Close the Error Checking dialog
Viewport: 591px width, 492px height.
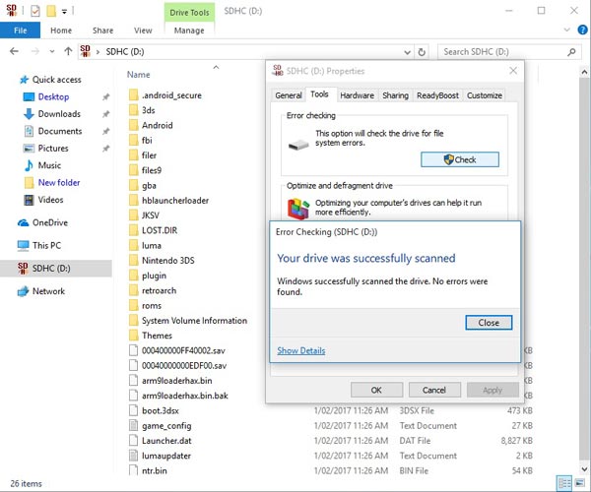click(489, 323)
